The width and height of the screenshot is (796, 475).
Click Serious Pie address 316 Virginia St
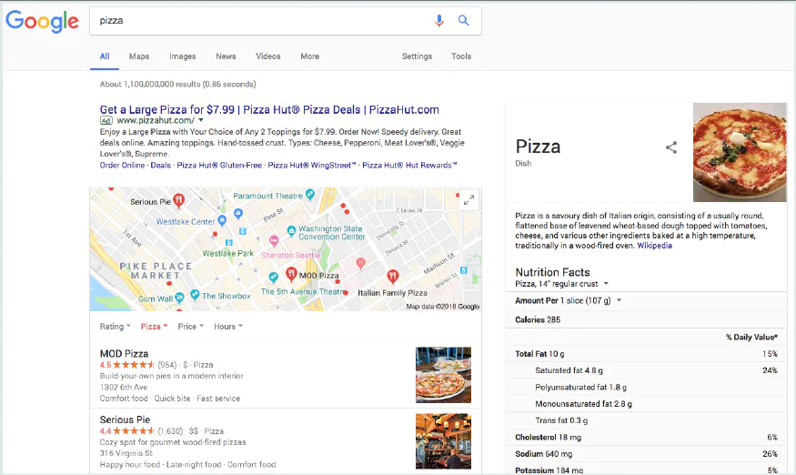(126, 453)
